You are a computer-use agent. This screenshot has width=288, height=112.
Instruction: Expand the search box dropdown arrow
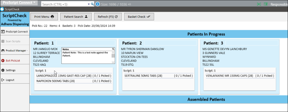pyautogui.click(x=89, y=4)
